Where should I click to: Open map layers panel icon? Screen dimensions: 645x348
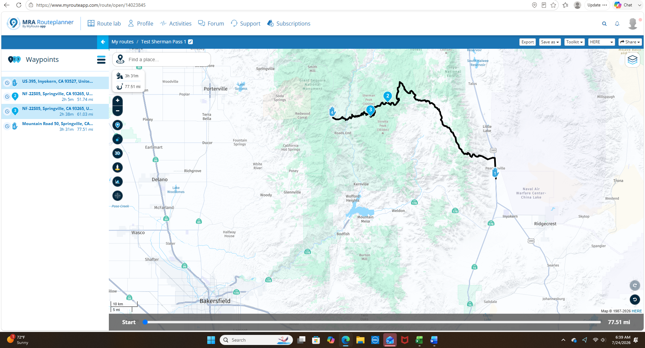click(633, 60)
